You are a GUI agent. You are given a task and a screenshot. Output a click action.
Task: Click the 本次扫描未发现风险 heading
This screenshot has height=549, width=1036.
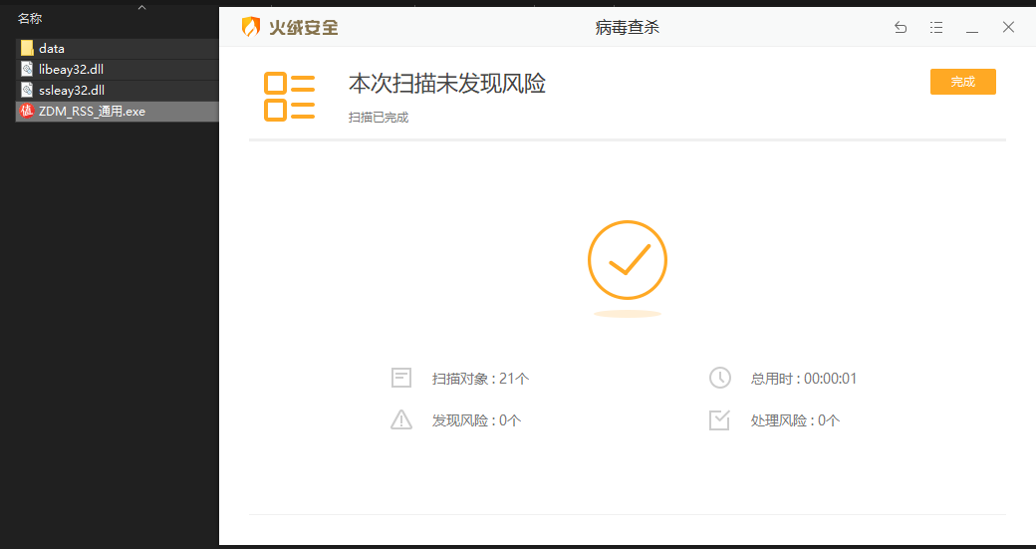[446, 84]
